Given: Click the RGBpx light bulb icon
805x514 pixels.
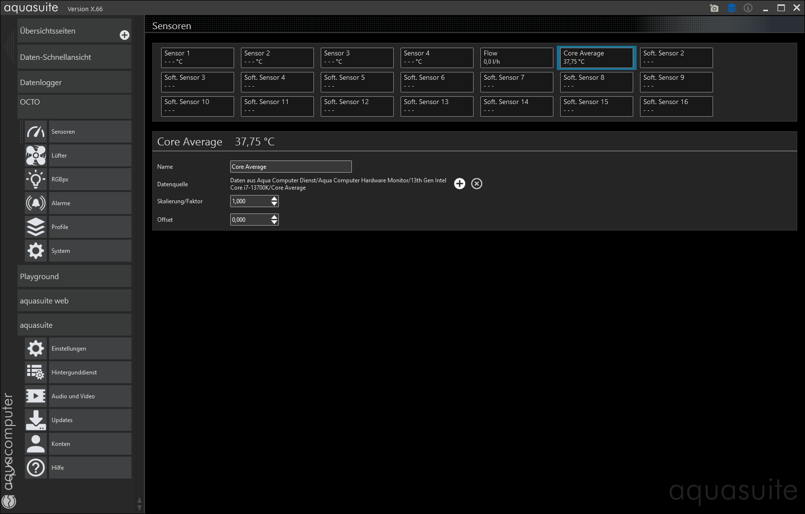Looking at the screenshot, I should tap(36, 179).
